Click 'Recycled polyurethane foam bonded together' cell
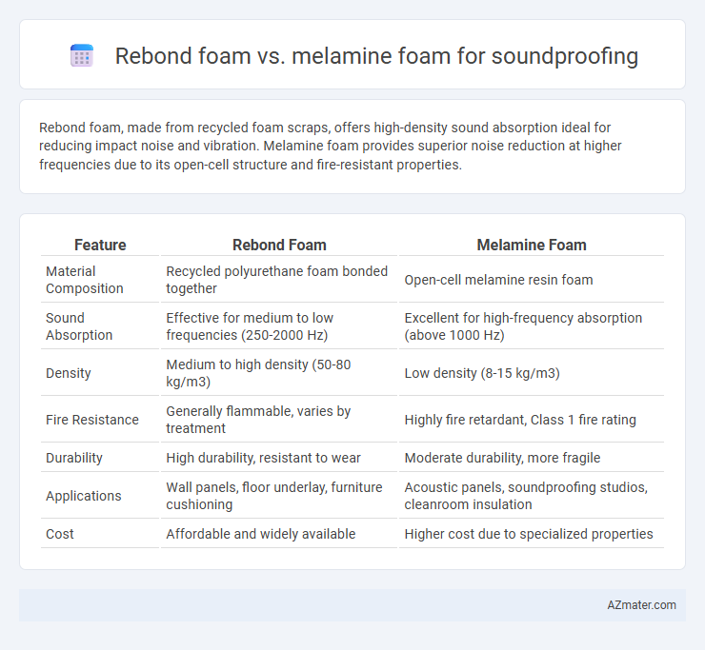Image resolution: width=705 pixels, height=650 pixels. point(276,280)
